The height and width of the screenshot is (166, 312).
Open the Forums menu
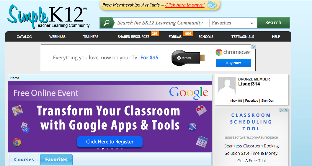pyautogui.click(x=175, y=37)
